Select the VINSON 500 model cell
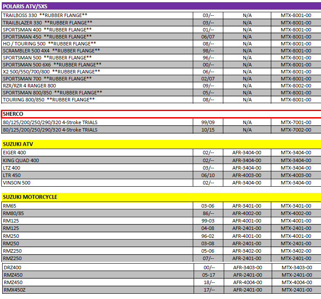This screenshot has height=299, width=321. click(97, 183)
